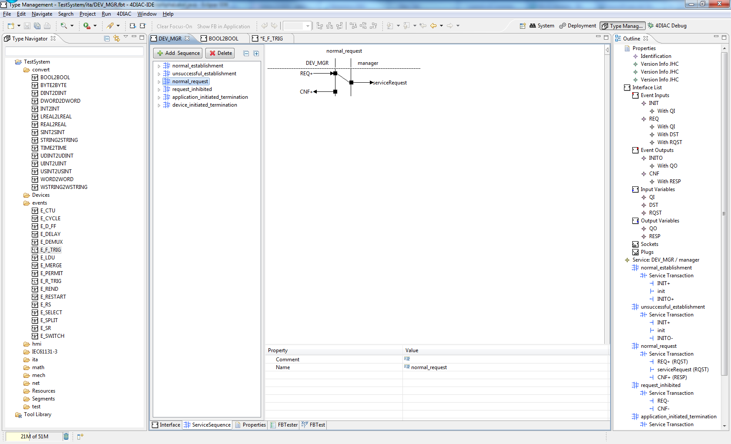731x444 pixels.
Task: Close the Type Navigator view
Action: tap(53, 38)
